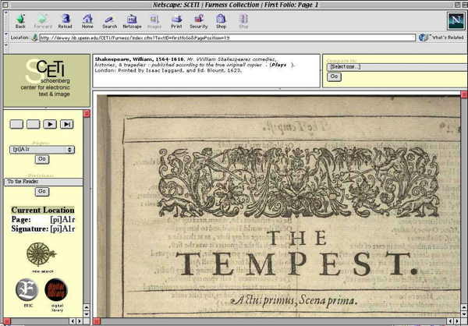Click the Shop toolbar icon
The width and height of the screenshot is (468, 326).
pyautogui.click(x=221, y=21)
